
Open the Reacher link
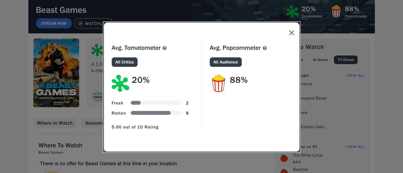pyautogui.click(x=301, y=170)
